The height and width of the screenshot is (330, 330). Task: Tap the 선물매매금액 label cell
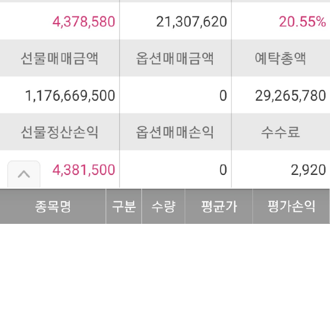[x=59, y=58]
